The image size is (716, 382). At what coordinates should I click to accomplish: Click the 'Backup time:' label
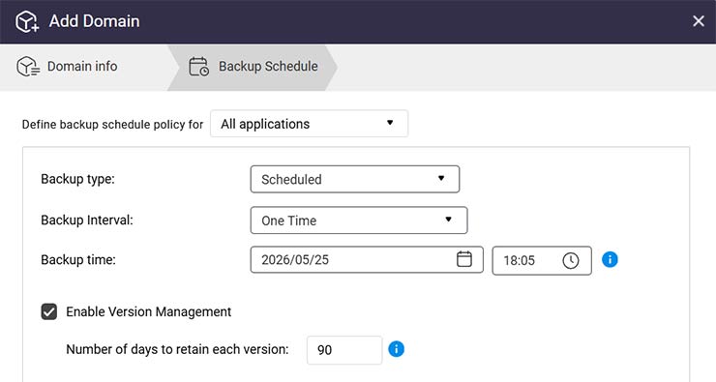(x=78, y=260)
